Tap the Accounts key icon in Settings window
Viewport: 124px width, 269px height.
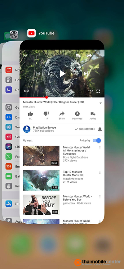[9, 220]
